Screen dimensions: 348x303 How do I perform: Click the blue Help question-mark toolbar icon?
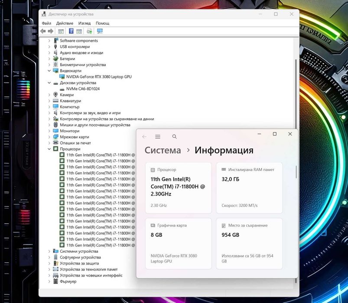click(x=71, y=31)
